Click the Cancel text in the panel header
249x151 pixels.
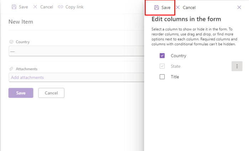click(x=189, y=7)
